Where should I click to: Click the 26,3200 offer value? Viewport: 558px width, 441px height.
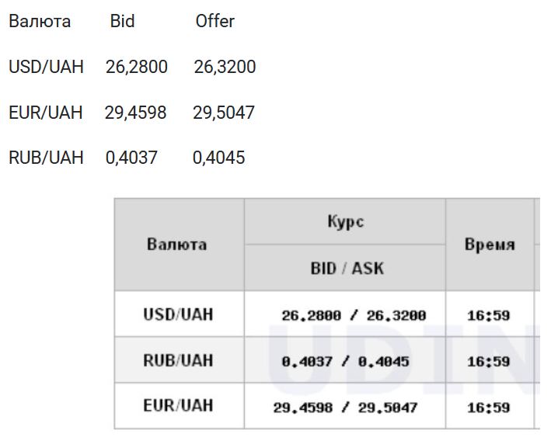coord(225,67)
